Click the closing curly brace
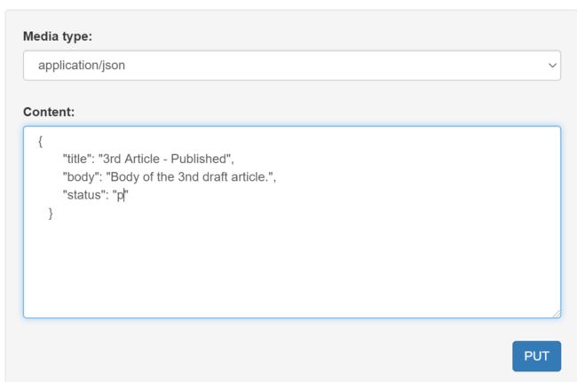 coord(51,214)
